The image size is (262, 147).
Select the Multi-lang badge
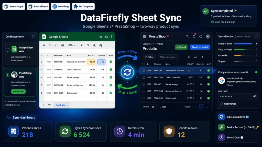pos(61,6)
